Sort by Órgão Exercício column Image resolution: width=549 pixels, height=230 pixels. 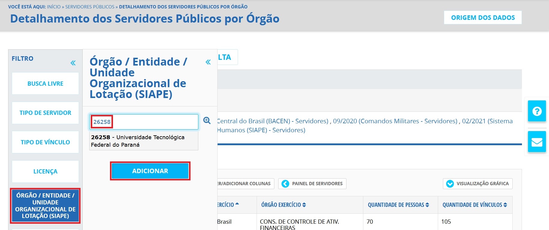coord(283,205)
